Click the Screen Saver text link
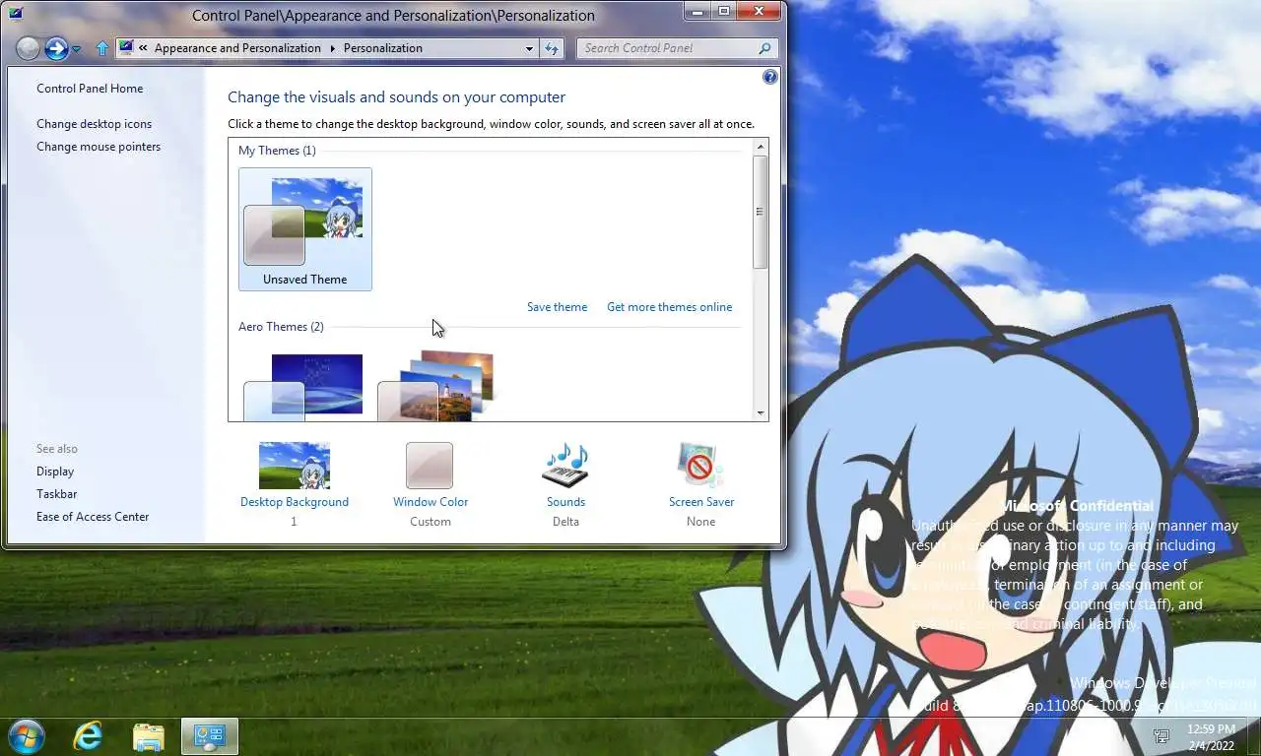Screen dimensions: 1261x756 coord(701,502)
